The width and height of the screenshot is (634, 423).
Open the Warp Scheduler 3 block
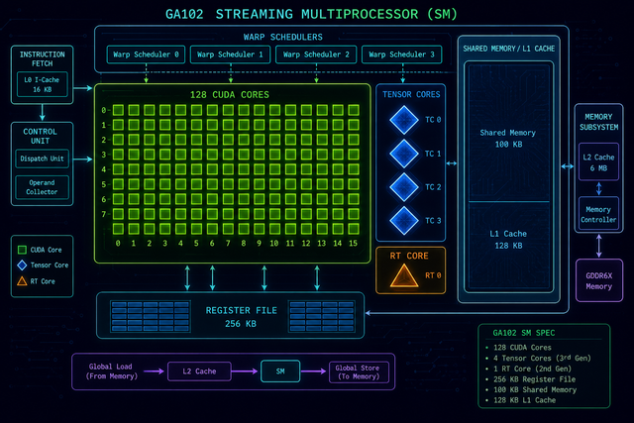click(x=402, y=54)
